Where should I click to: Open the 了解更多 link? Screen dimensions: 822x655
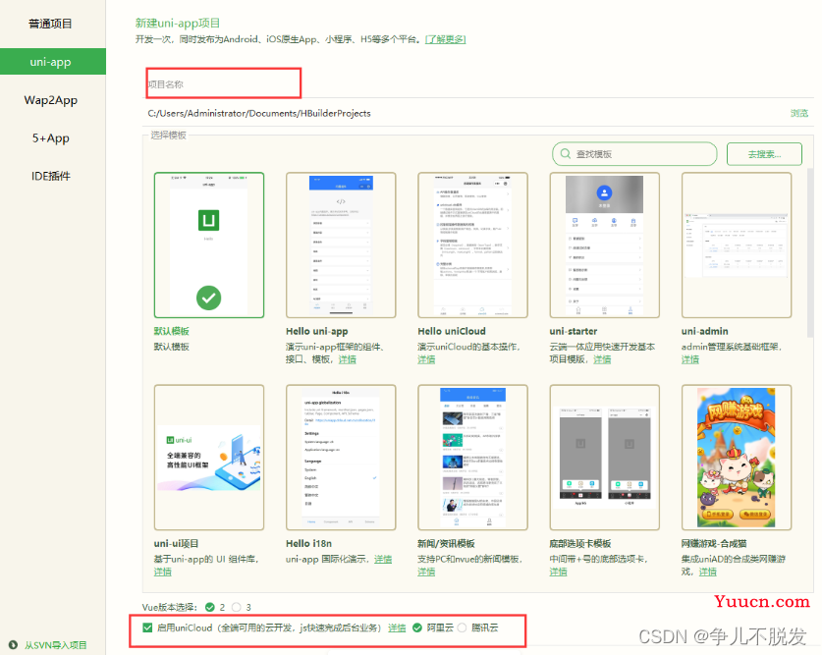point(445,39)
